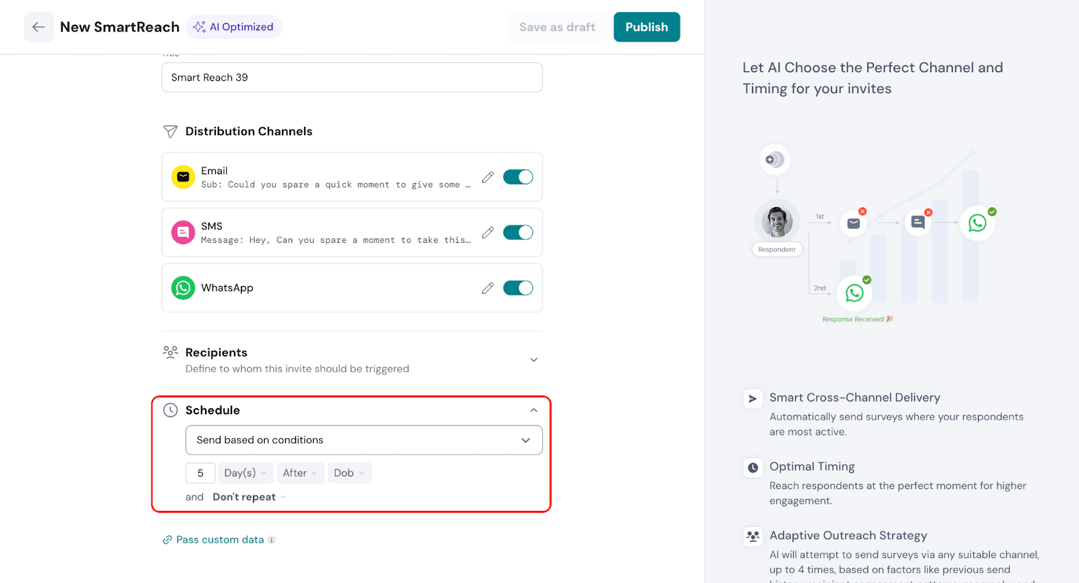The width and height of the screenshot is (1079, 583).
Task: Click the green WhatsApp channel icon
Action: tap(183, 288)
